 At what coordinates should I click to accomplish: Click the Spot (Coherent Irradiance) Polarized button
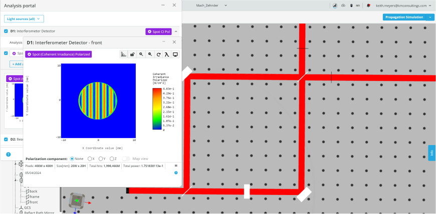(x=59, y=54)
